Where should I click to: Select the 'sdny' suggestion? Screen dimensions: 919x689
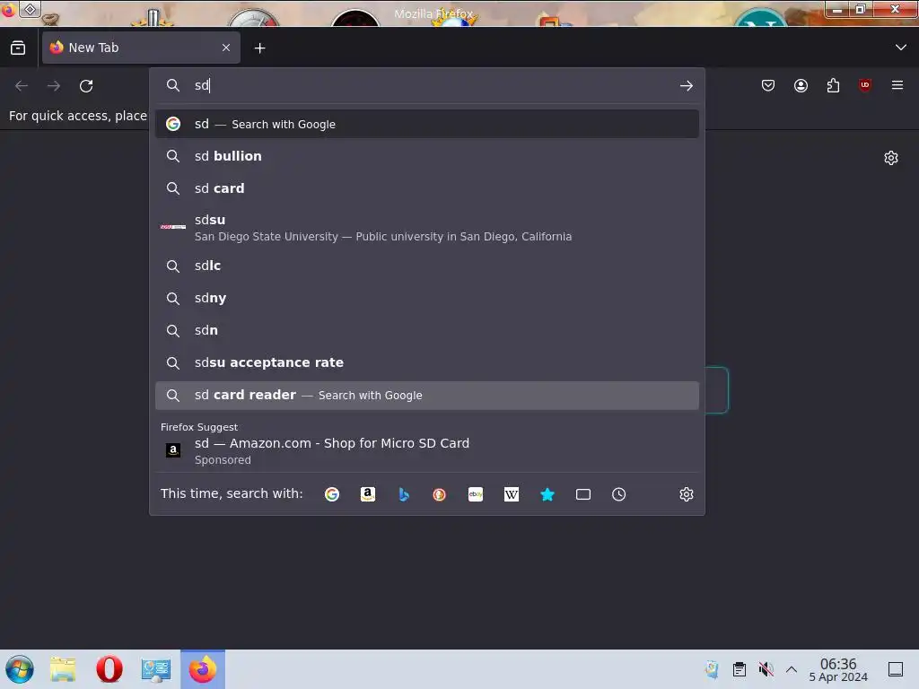tap(426, 298)
